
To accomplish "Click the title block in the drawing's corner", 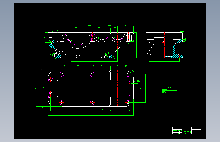I will 187,130.
